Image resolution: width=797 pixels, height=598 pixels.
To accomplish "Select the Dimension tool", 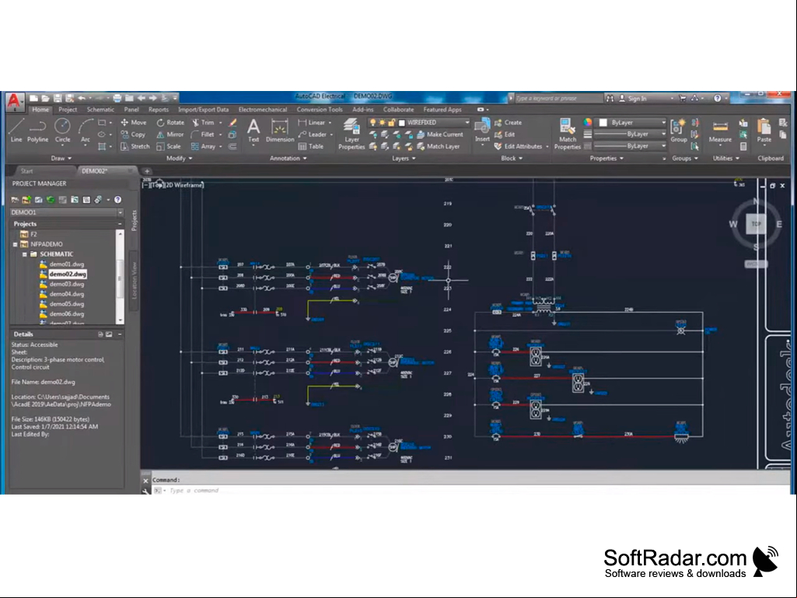I will click(x=280, y=130).
